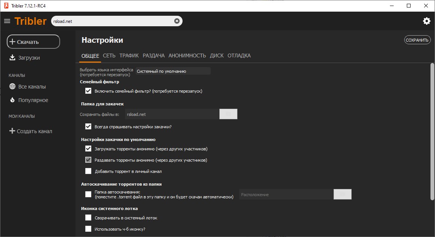Screen dimensions: 435x237
Task: Click the Расположение input field
Action: coord(286,194)
